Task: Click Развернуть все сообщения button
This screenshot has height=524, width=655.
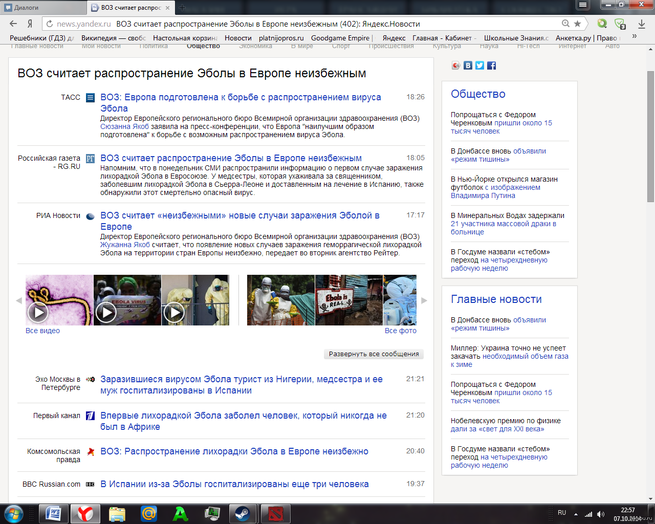Action: click(374, 354)
